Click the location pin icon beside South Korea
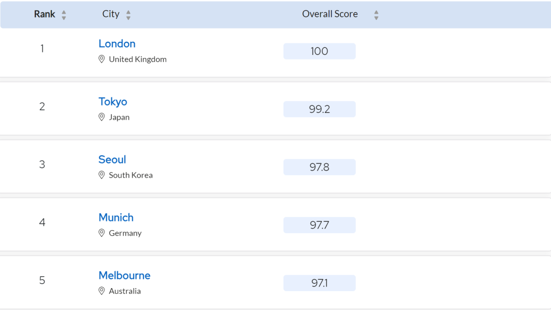Screen dimensions: 551x310 [102, 175]
